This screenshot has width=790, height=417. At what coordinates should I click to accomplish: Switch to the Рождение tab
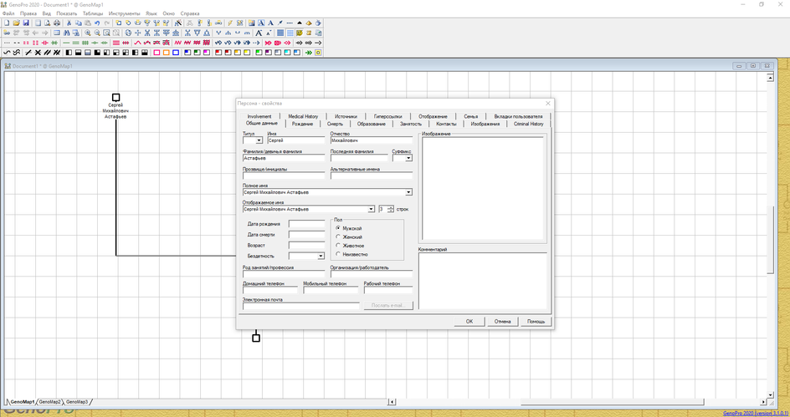302,124
